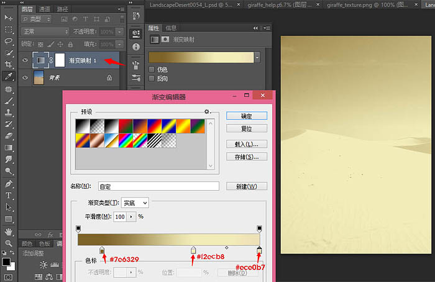Select the #f2ecb8 middle color stop
Image resolution: width=435 pixels, height=282 pixels.
point(193,250)
